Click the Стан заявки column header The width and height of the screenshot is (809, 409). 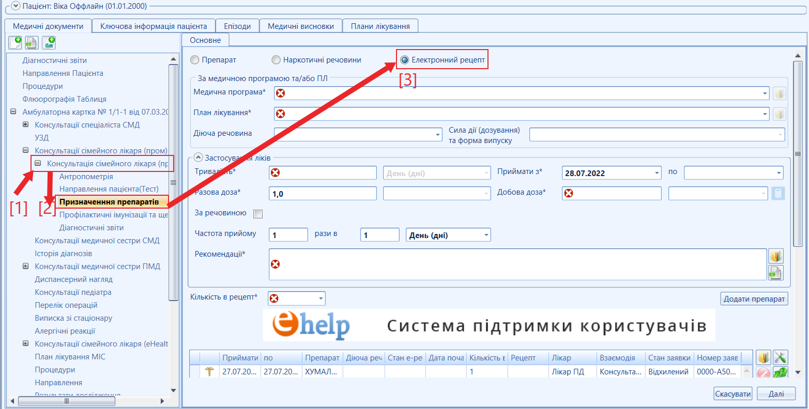click(x=669, y=357)
